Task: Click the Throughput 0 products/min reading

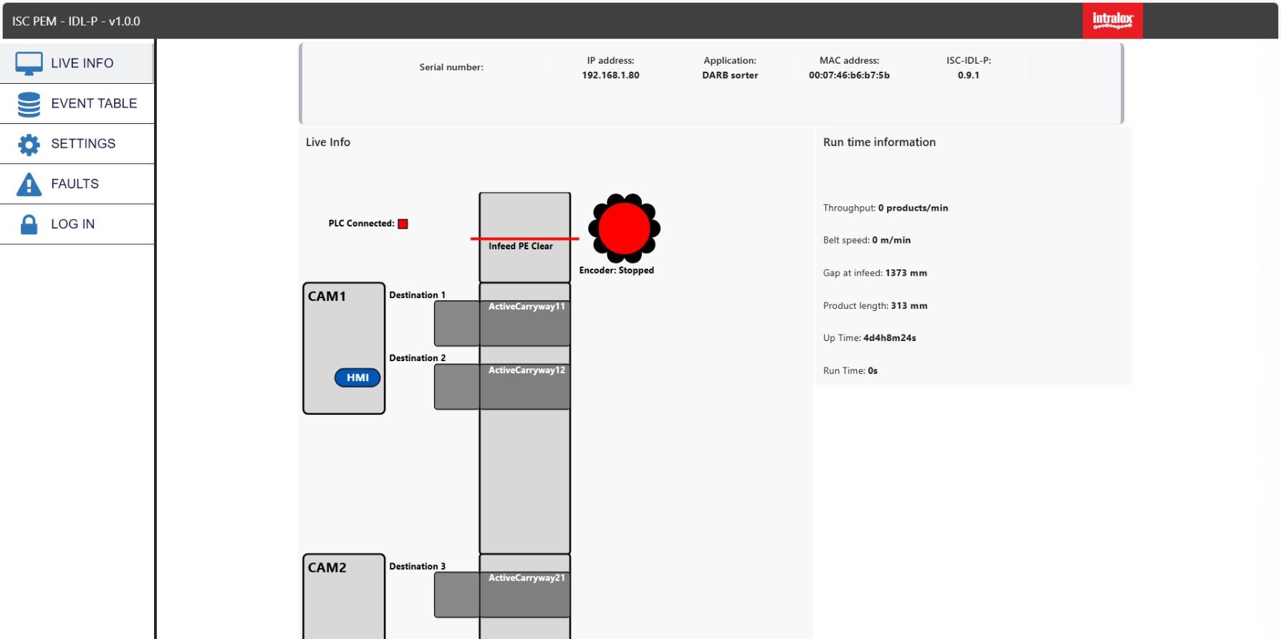Action: coord(886,208)
